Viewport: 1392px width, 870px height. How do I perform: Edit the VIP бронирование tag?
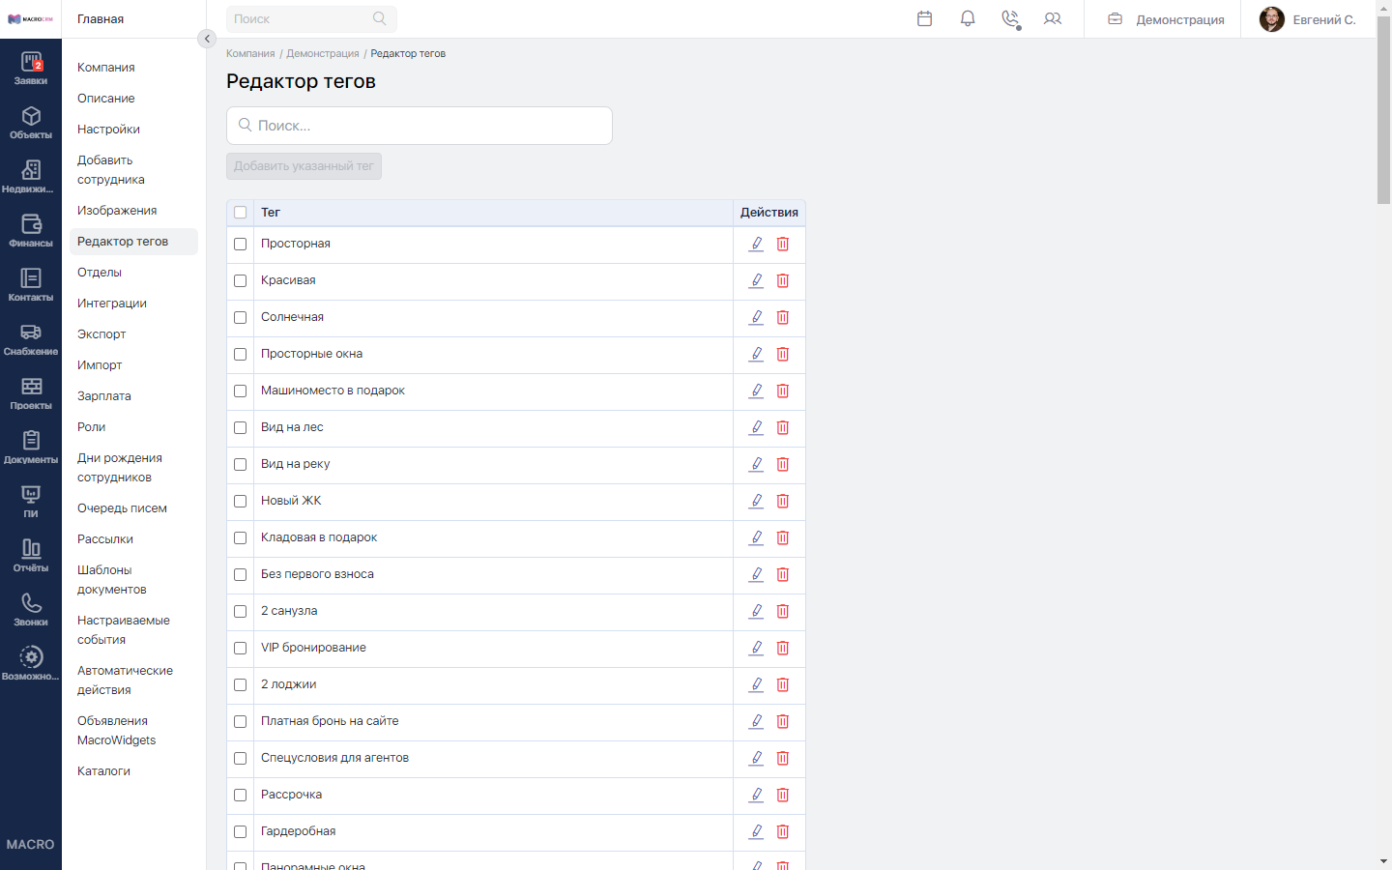click(x=757, y=649)
